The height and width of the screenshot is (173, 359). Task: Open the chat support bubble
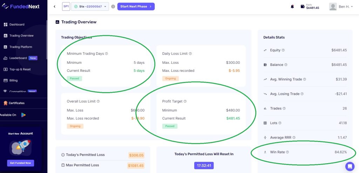pos(350,166)
